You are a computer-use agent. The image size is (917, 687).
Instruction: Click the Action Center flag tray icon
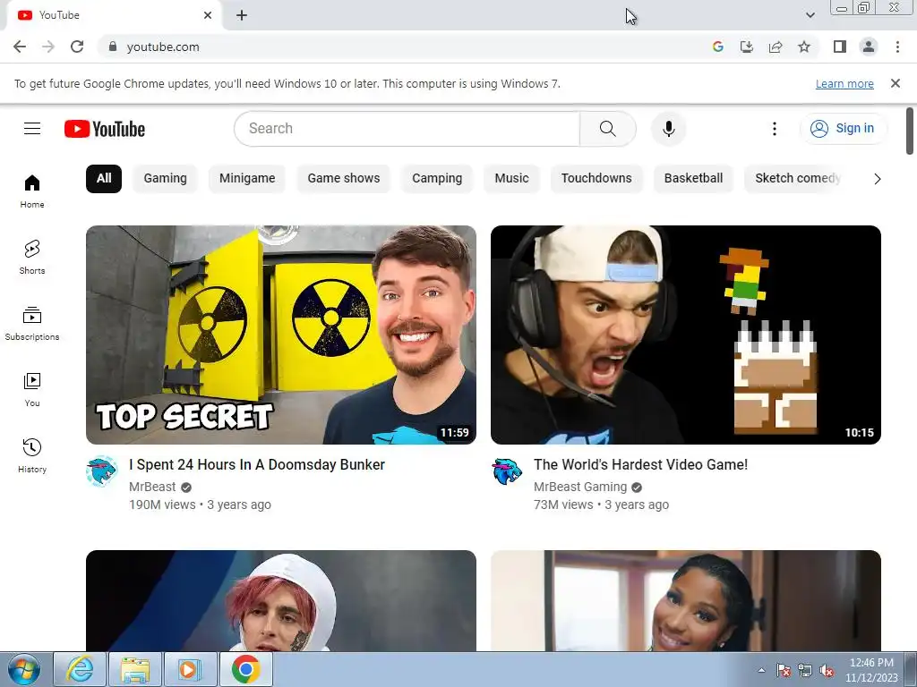point(783,671)
